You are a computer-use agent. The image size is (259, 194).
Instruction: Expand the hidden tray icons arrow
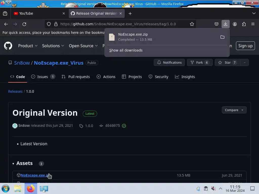point(221,188)
